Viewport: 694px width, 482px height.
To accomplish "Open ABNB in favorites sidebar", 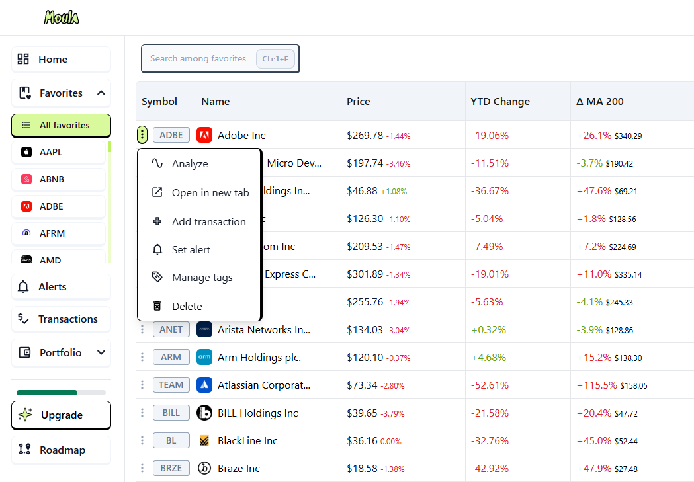I will 58,179.
